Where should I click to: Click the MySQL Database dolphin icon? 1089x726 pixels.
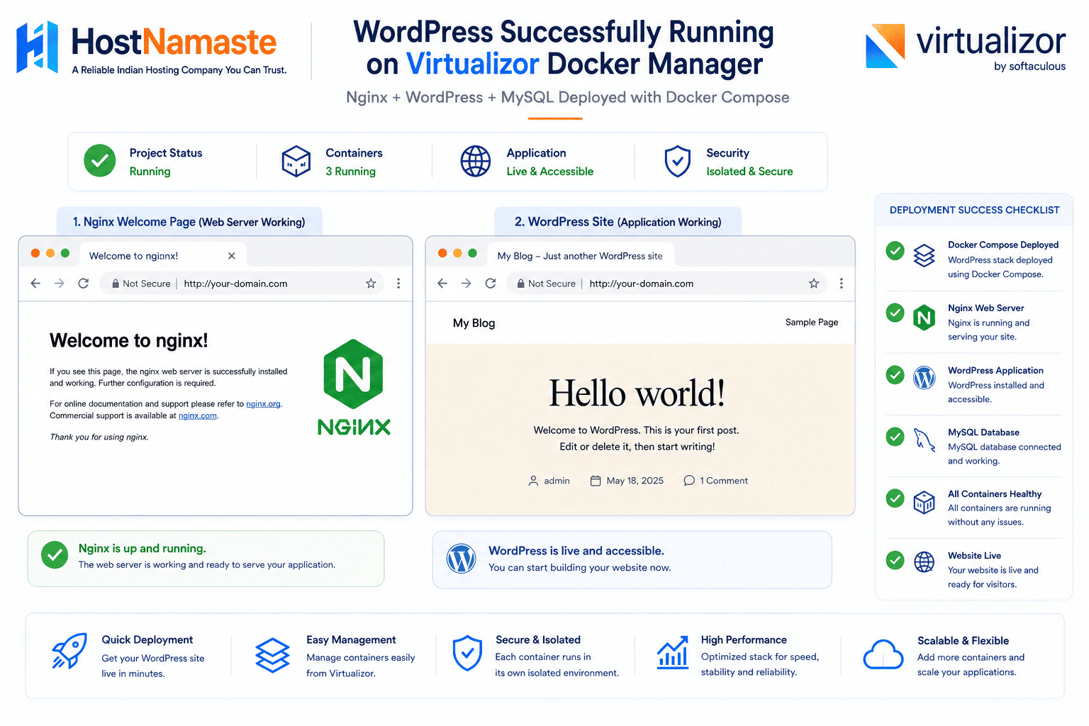(x=924, y=440)
